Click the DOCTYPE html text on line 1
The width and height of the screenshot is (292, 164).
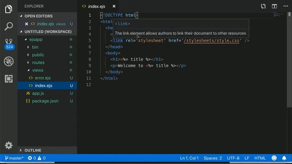point(119,15)
